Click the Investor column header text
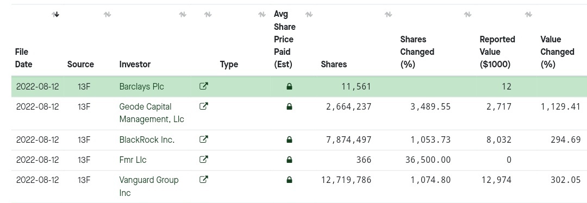Screen dimensions: 587x203 (x=135, y=64)
